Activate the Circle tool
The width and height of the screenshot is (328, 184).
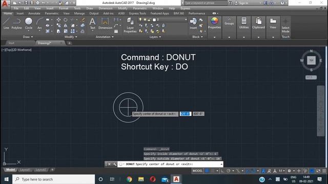point(29,24)
